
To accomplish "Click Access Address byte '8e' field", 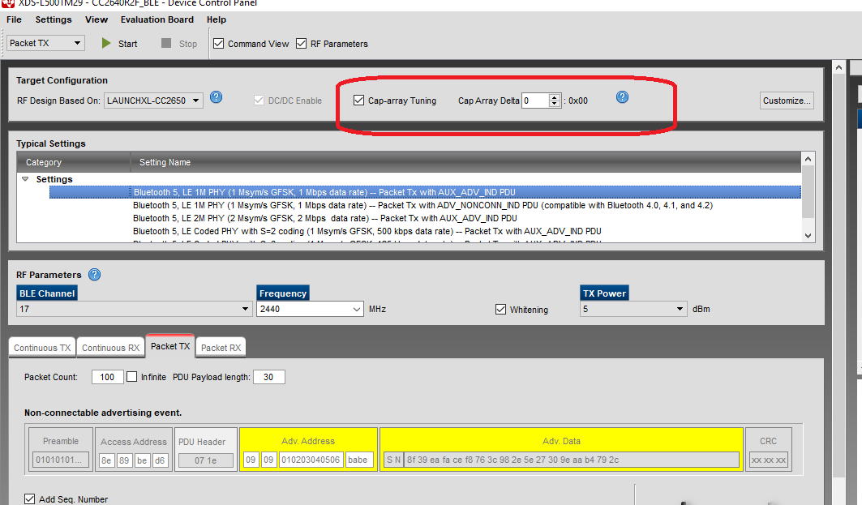I will coord(107,460).
